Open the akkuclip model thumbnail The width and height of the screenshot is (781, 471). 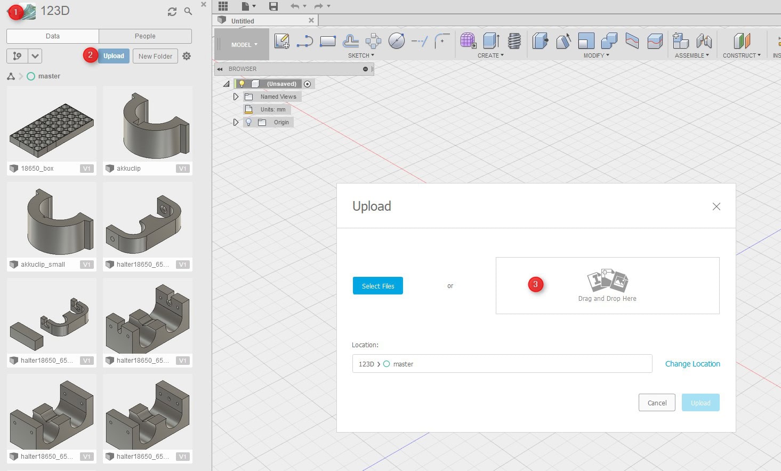coord(148,125)
